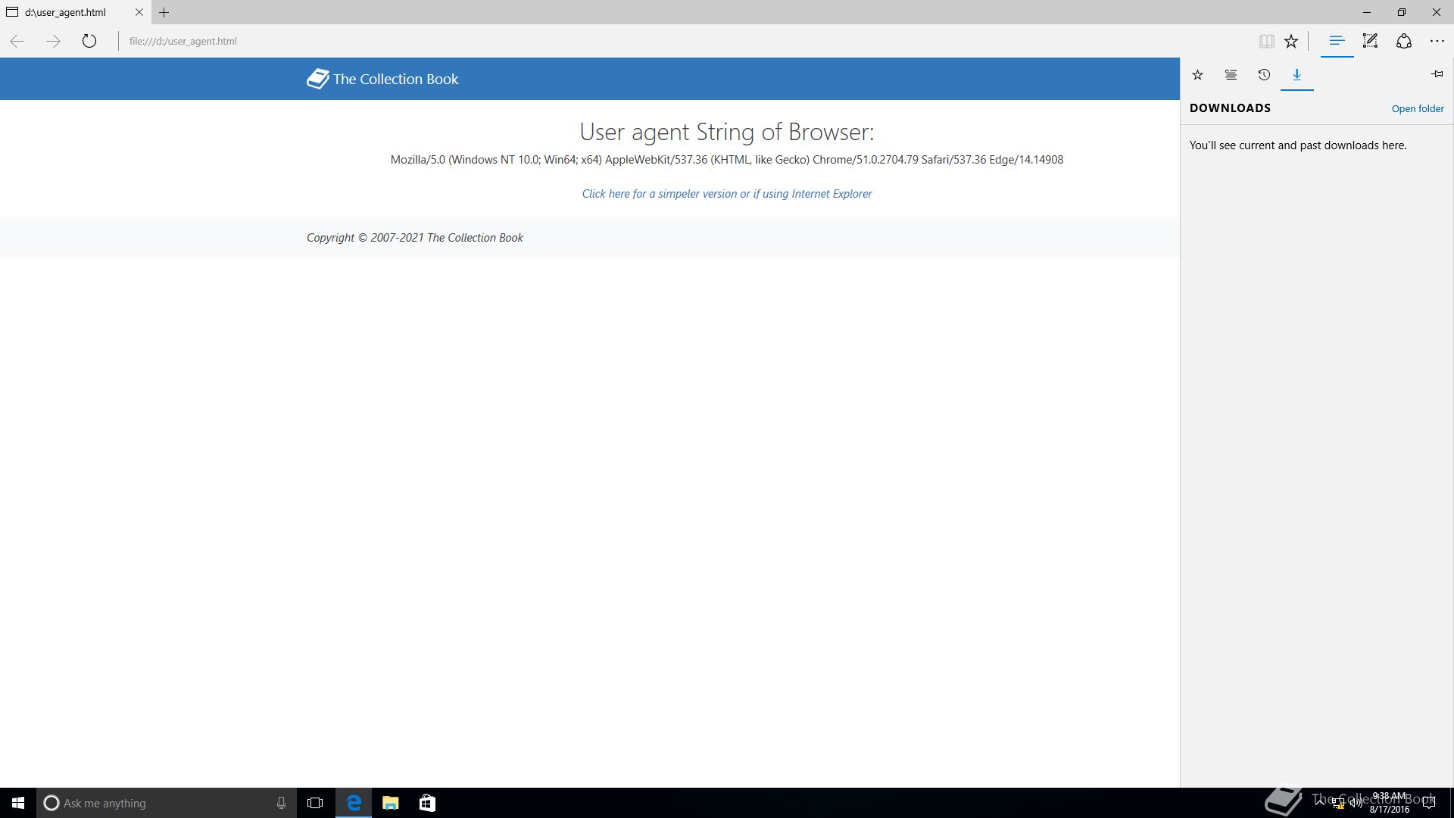Click the User agent String of Browser heading

(727, 132)
